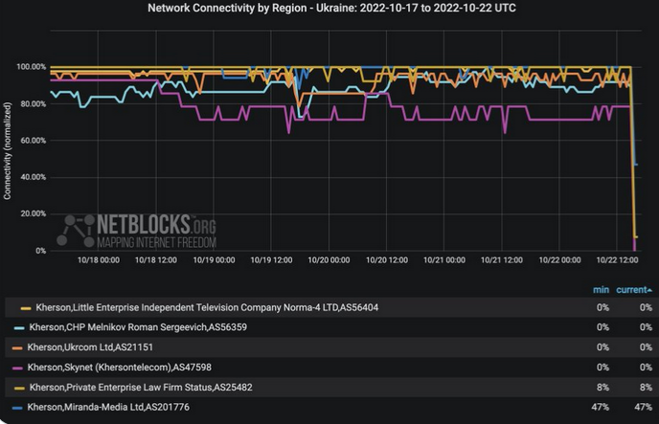
Task: Click the 0% min value for Ukrcom Ltd
Action: click(602, 347)
